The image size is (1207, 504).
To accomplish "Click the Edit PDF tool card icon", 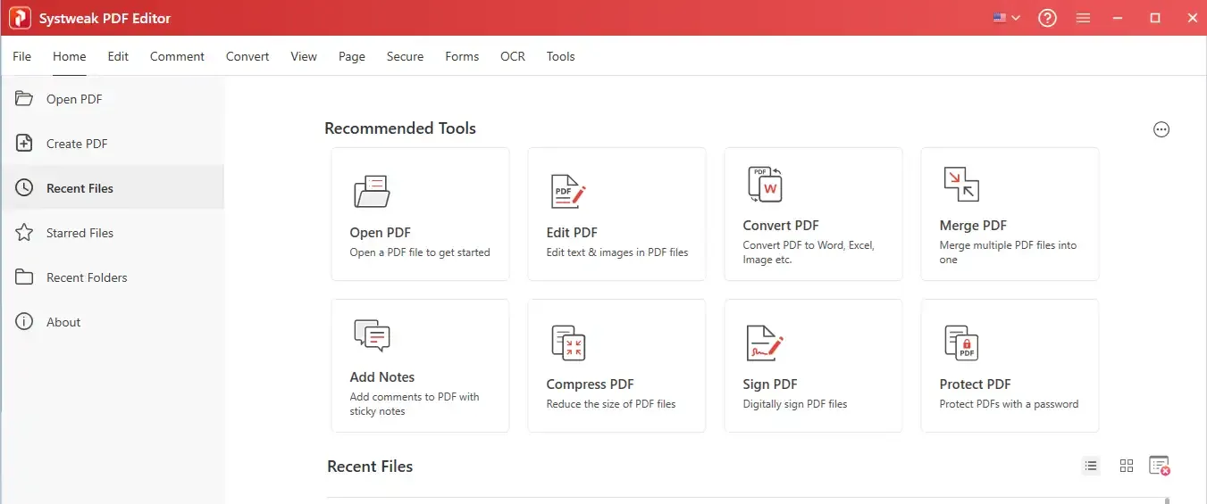I will click(x=567, y=191).
